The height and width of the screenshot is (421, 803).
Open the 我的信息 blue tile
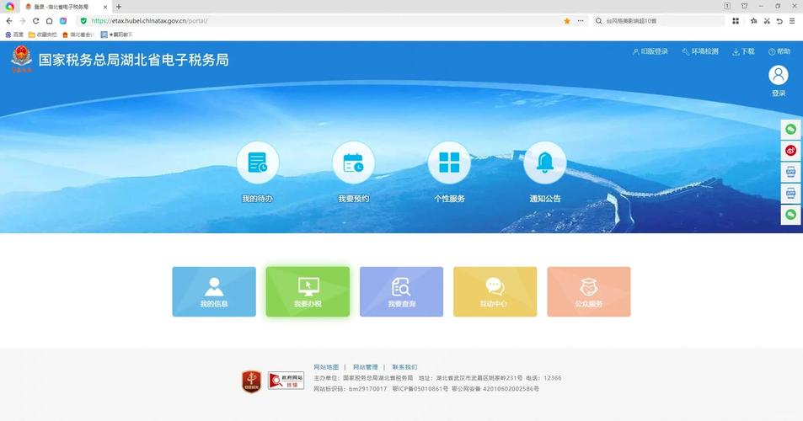pos(214,291)
